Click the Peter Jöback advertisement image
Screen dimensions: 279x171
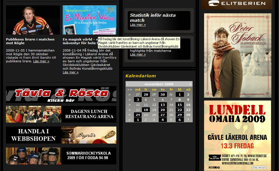238,55
